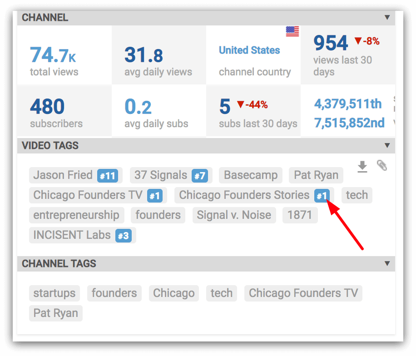Click the #11 rank badge on Jason Fried
416x356 pixels.
[x=108, y=176]
